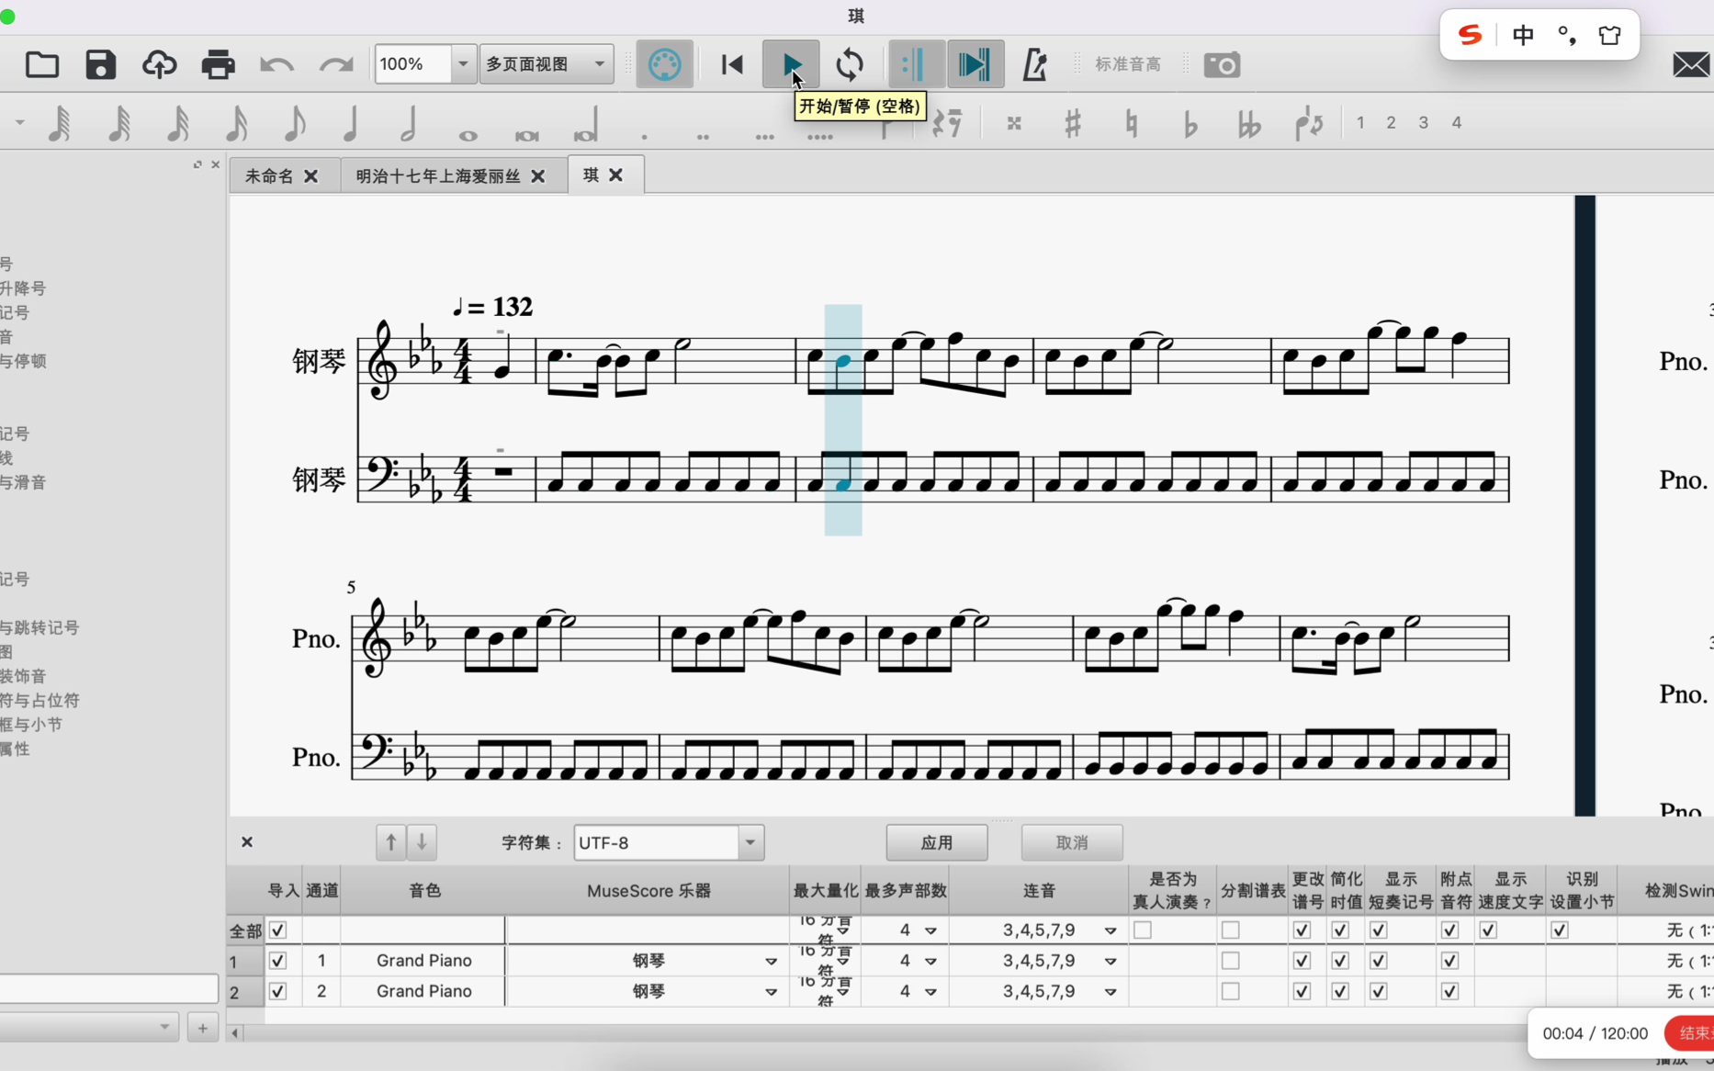Open the image capture camera icon
The height and width of the screenshot is (1071, 1714).
(x=1222, y=64)
